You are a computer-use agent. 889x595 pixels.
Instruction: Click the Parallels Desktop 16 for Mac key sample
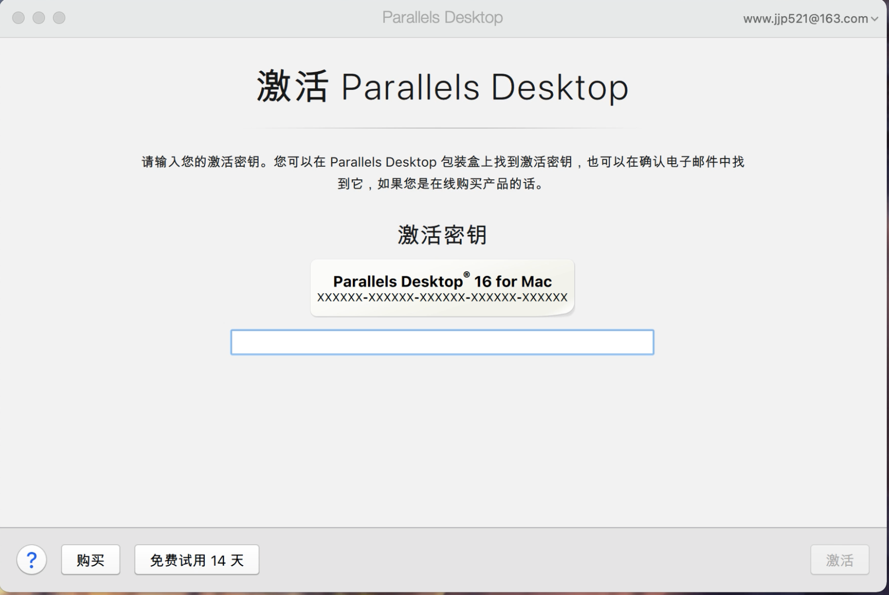click(x=442, y=288)
